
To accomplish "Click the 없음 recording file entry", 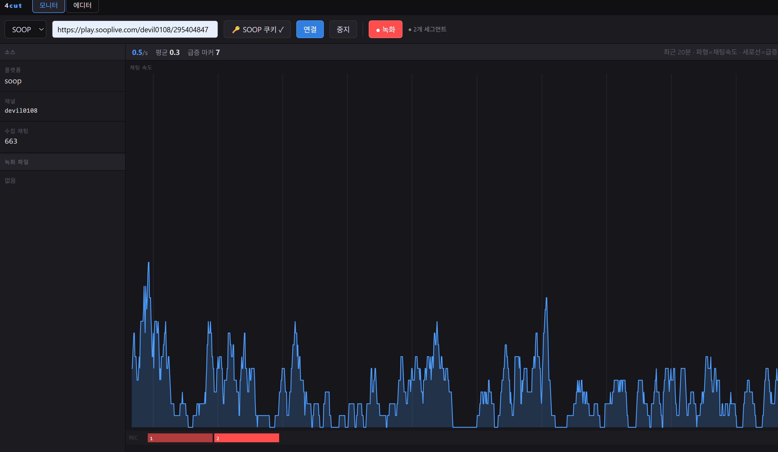I will (10, 180).
